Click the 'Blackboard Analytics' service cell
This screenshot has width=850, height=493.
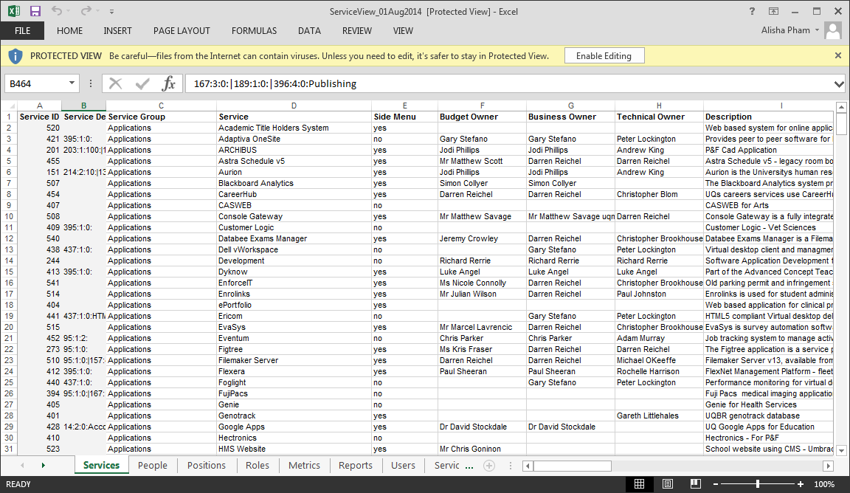tap(294, 183)
